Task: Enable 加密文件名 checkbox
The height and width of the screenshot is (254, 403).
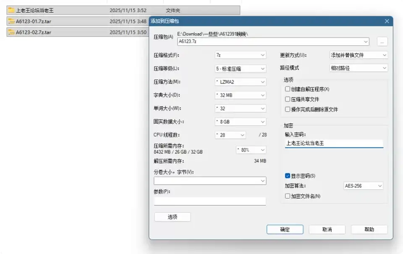Action: point(288,196)
